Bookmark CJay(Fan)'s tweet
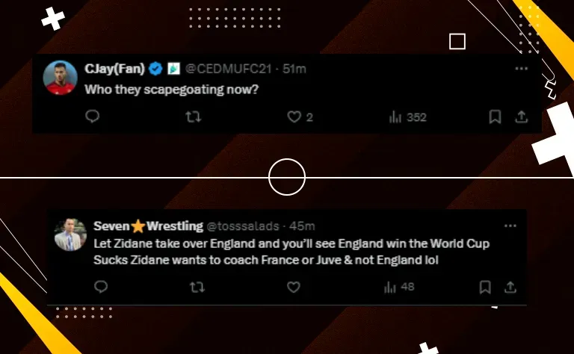The height and width of the screenshot is (354, 574). 494,117
